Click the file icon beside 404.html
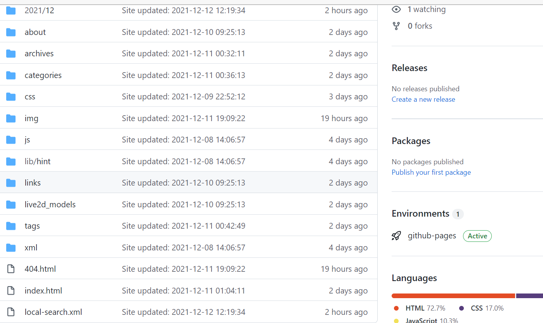The height and width of the screenshot is (323, 543). pyautogui.click(x=11, y=269)
